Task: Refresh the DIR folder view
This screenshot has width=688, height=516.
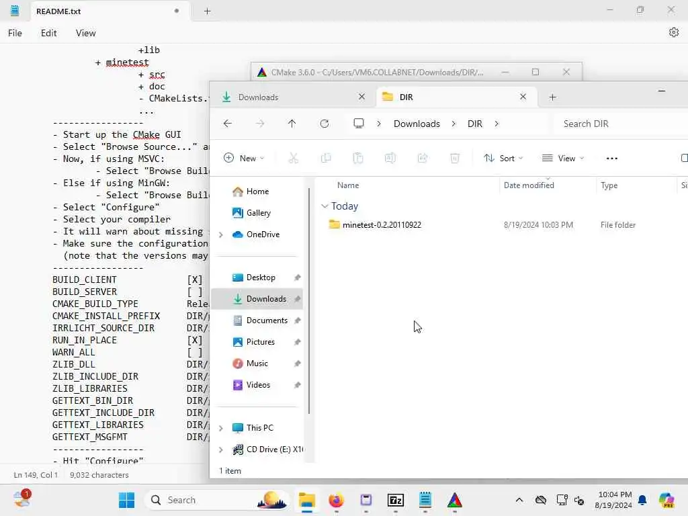Action: (x=325, y=124)
